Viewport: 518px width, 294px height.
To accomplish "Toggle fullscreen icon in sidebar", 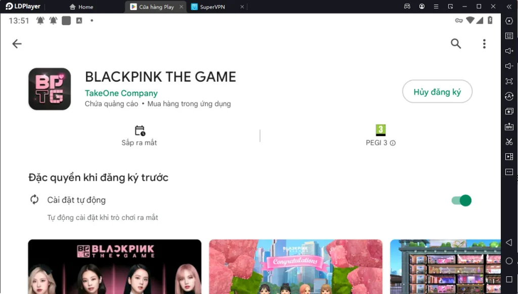I will tap(509, 81).
